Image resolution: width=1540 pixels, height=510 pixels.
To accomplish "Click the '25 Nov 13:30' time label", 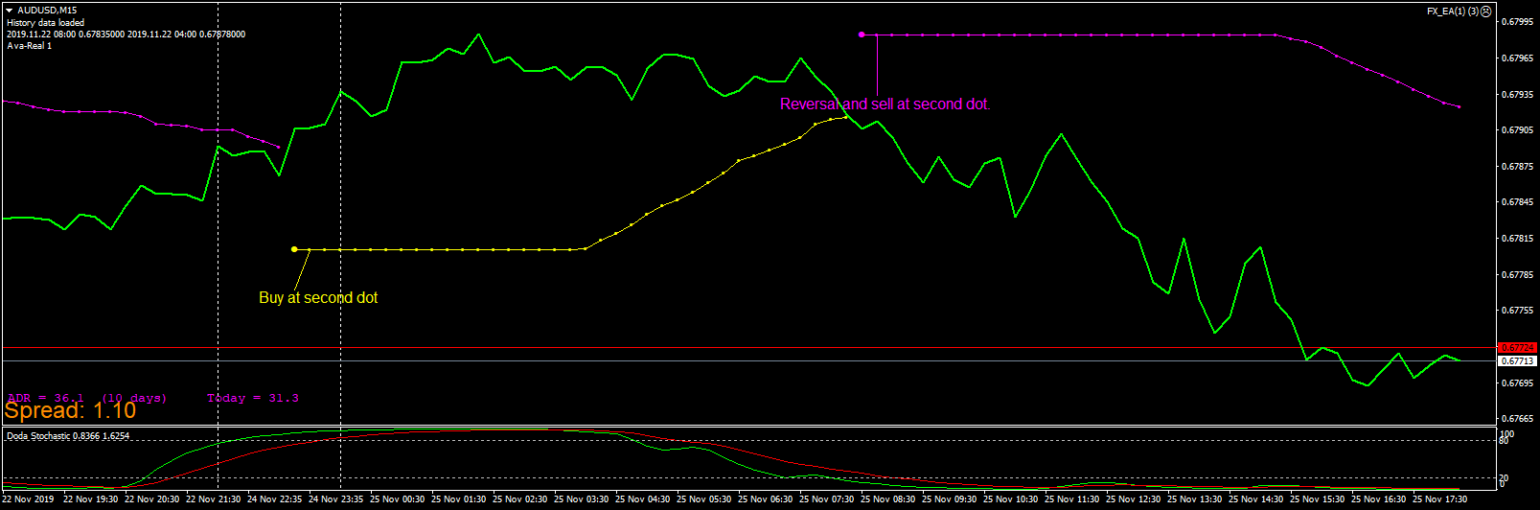I will 1195,498.
